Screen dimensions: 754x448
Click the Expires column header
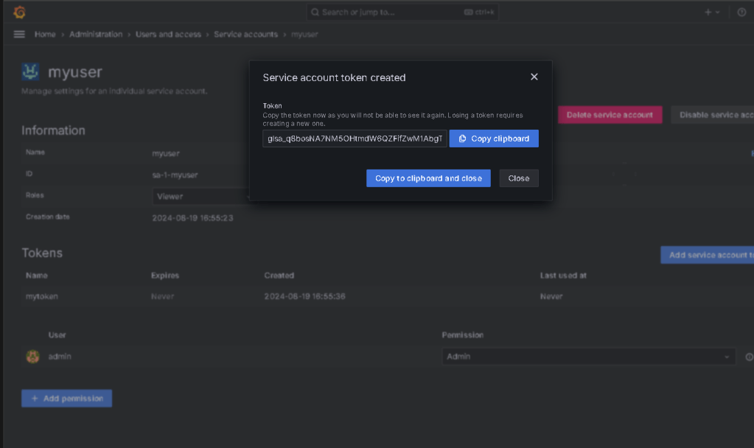click(x=165, y=276)
